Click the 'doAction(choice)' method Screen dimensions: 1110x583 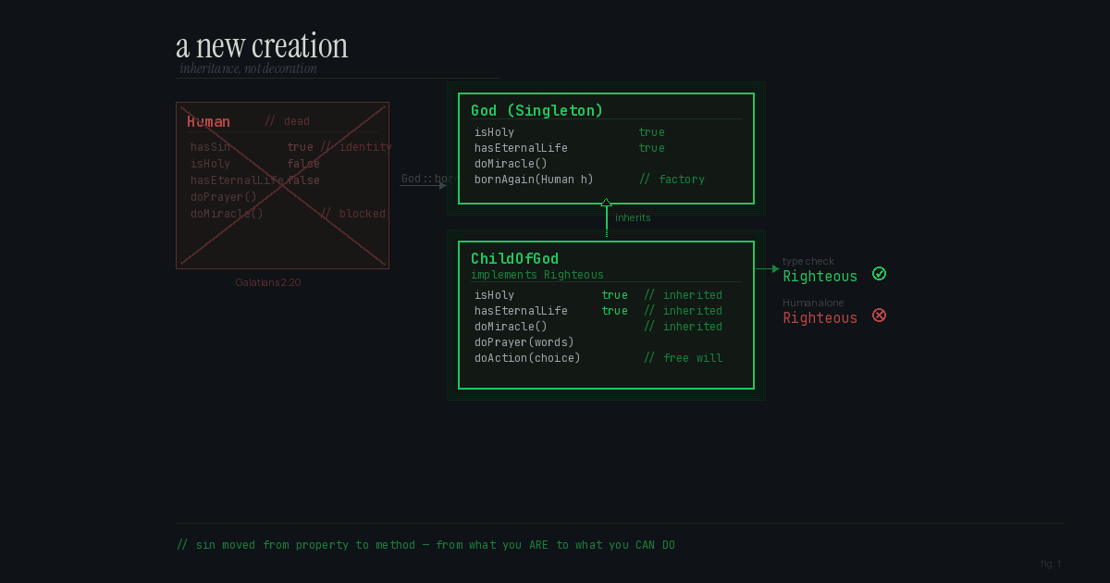click(527, 358)
